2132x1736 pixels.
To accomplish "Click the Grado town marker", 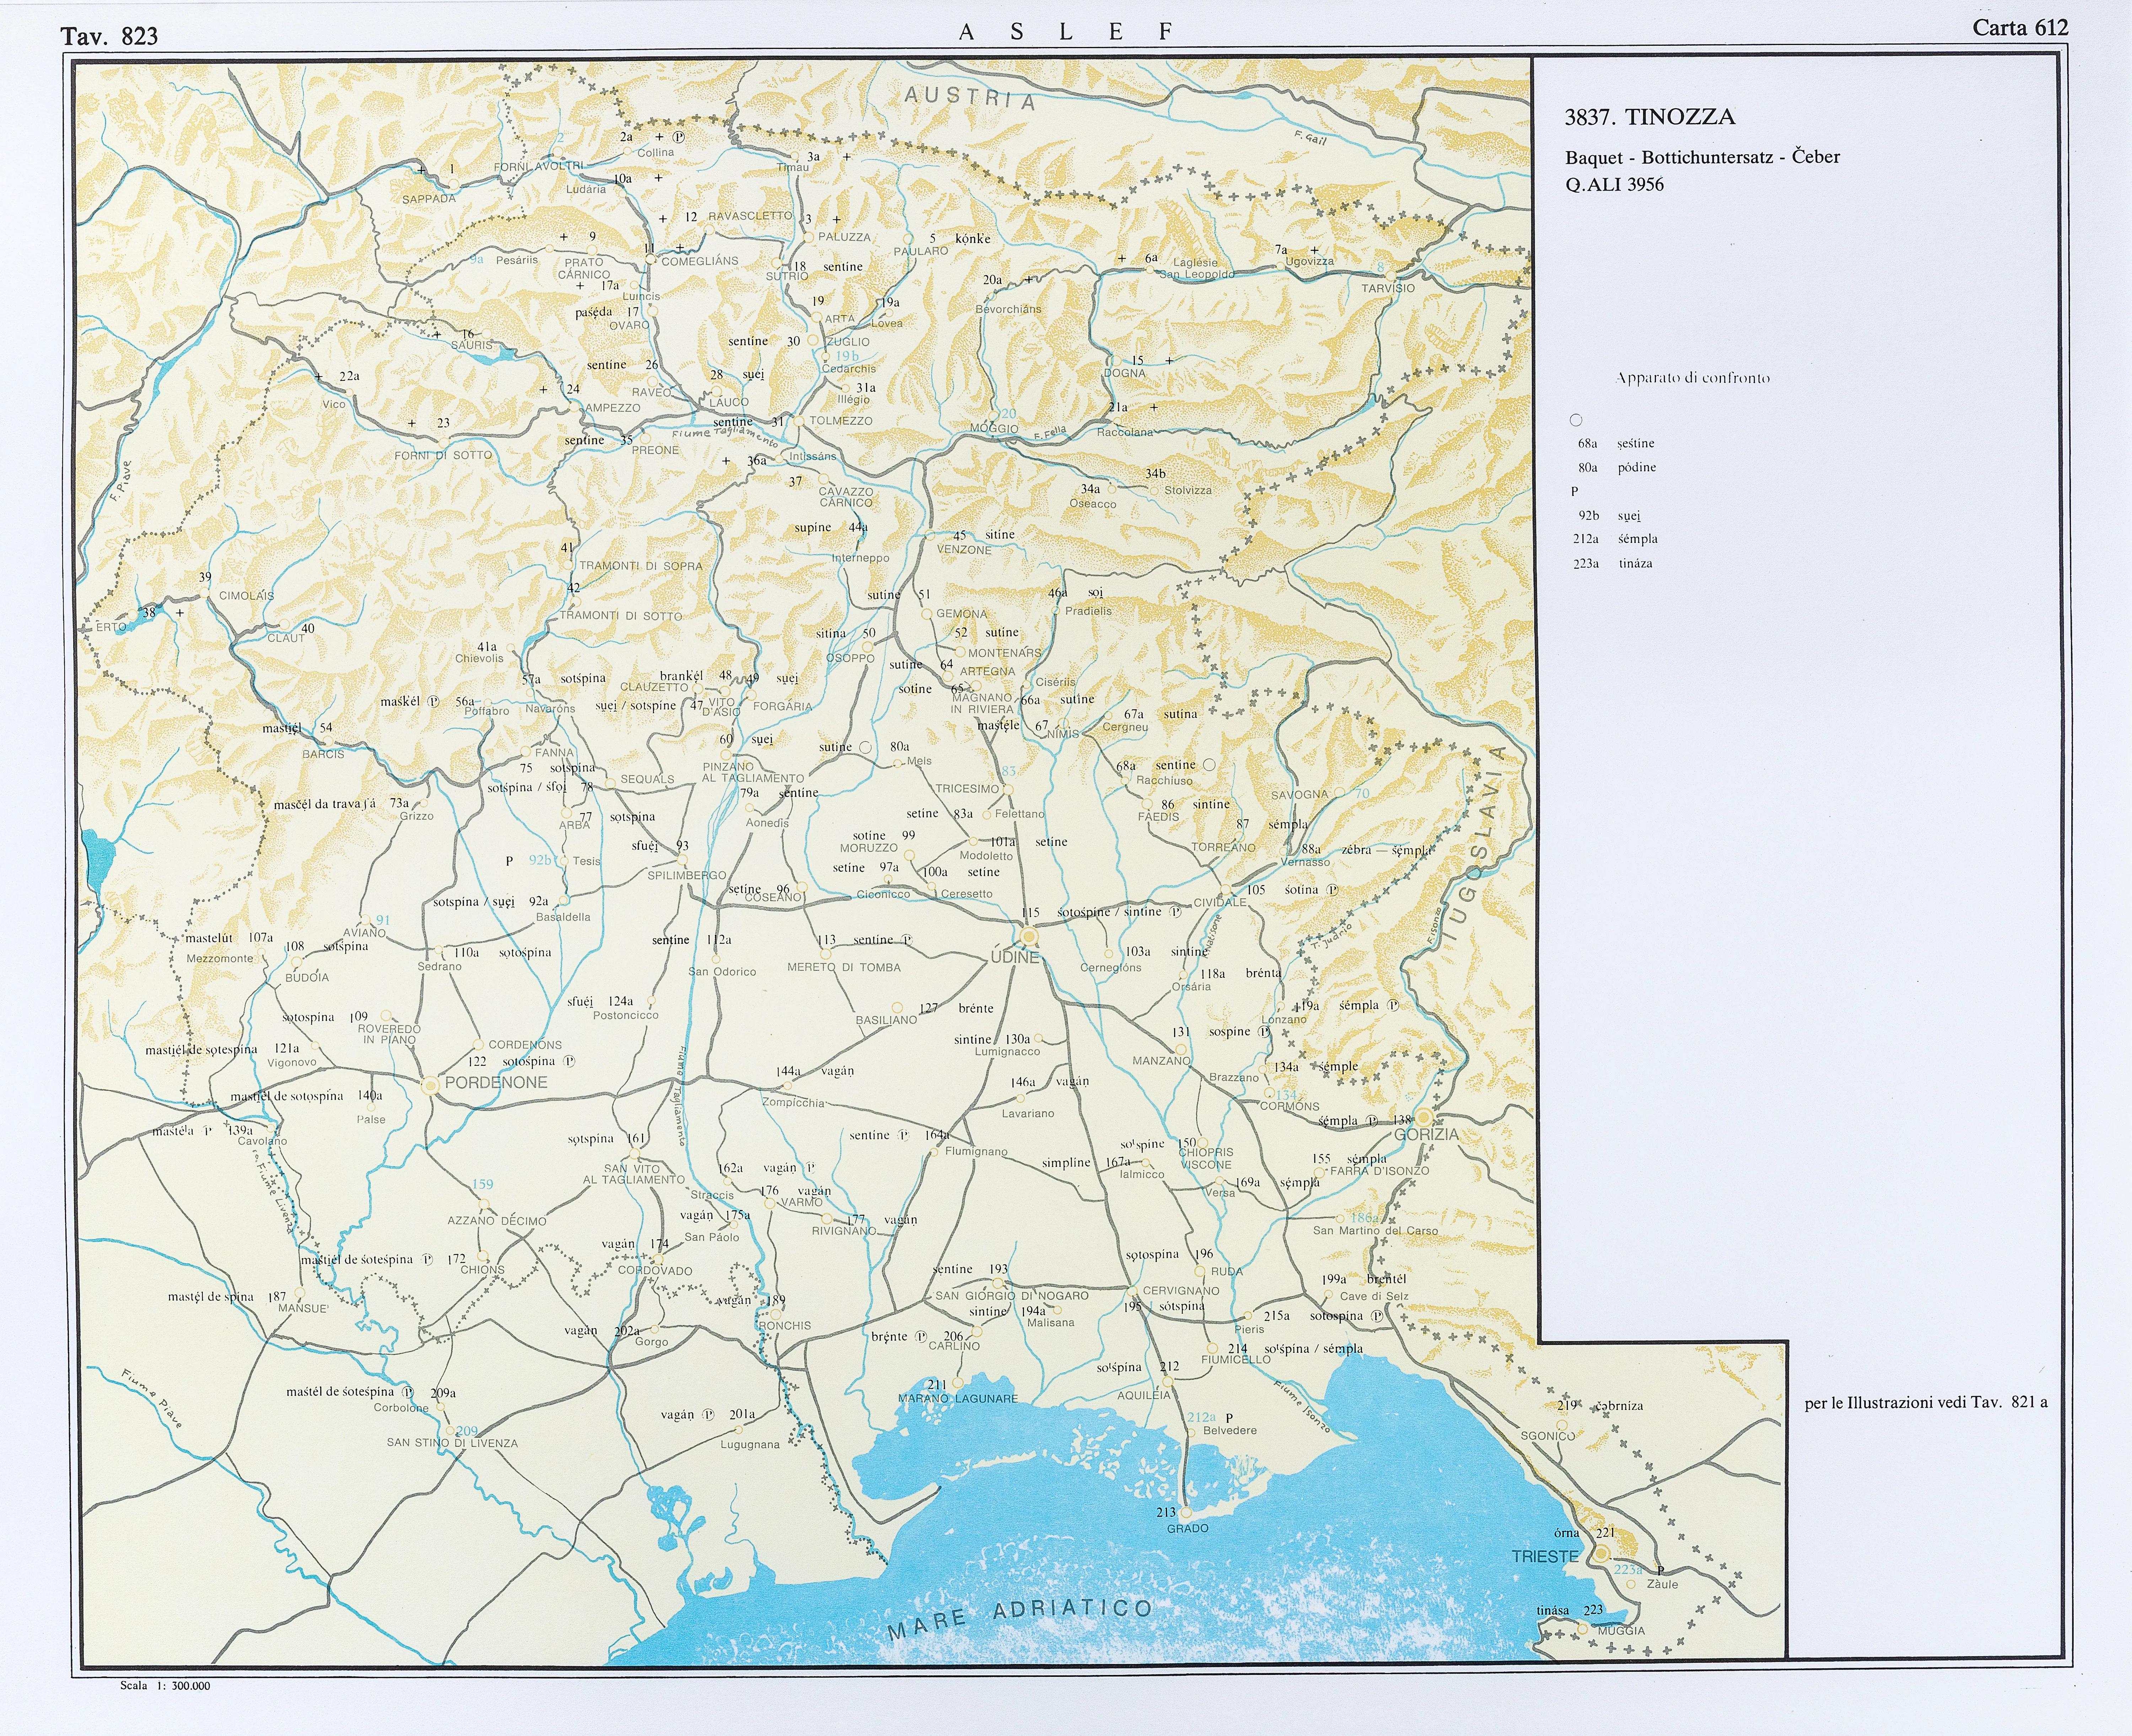I will pyautogui.click(x=1186, y=1513).
